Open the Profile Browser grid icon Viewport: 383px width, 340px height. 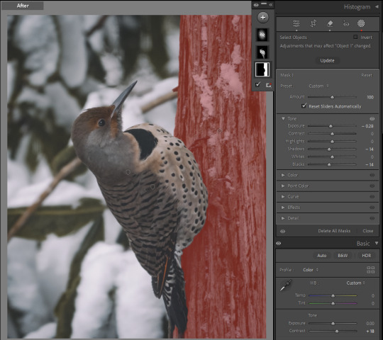(x=370, y=269)
